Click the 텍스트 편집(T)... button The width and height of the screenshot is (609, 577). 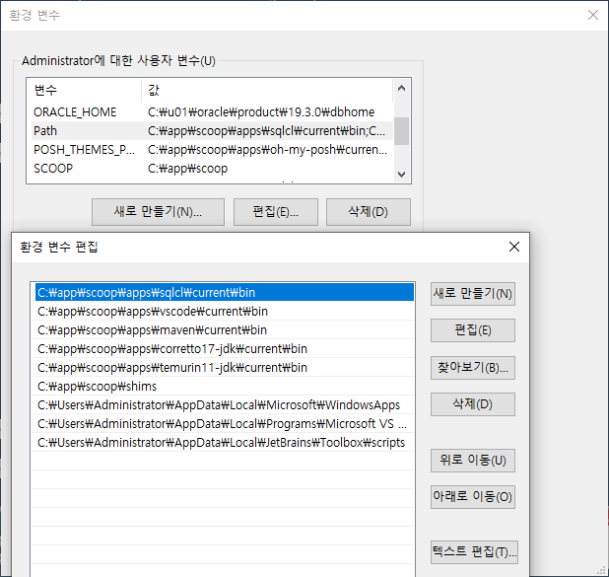coord(474,552)
